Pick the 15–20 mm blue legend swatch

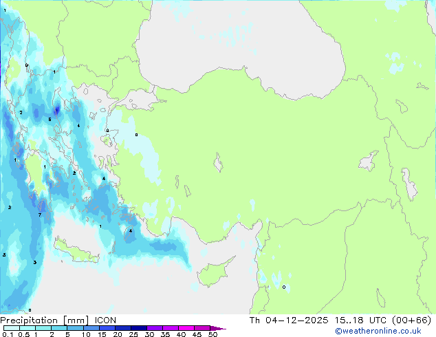(107, 328)
